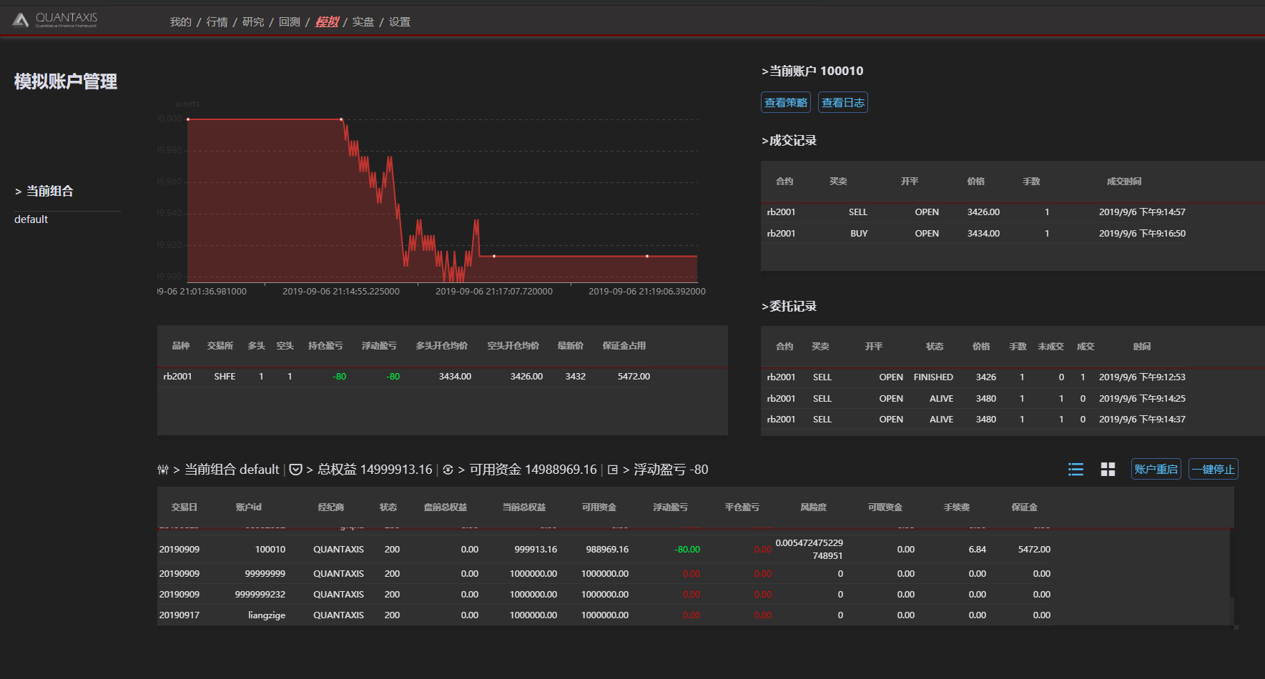Click the 当前总权益 column header
Screen dimensions: 1265x679
[524, 507]
